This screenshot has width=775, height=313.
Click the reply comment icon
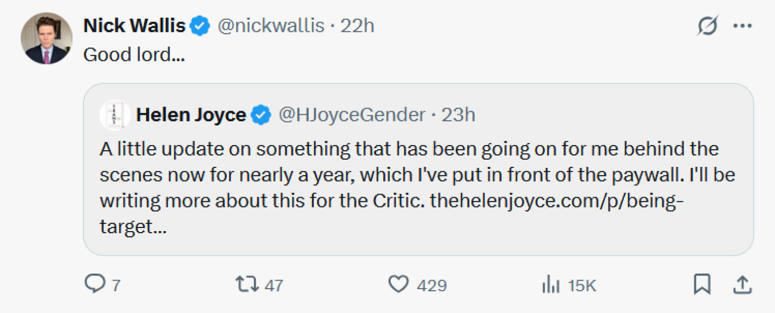pos(95,284)
